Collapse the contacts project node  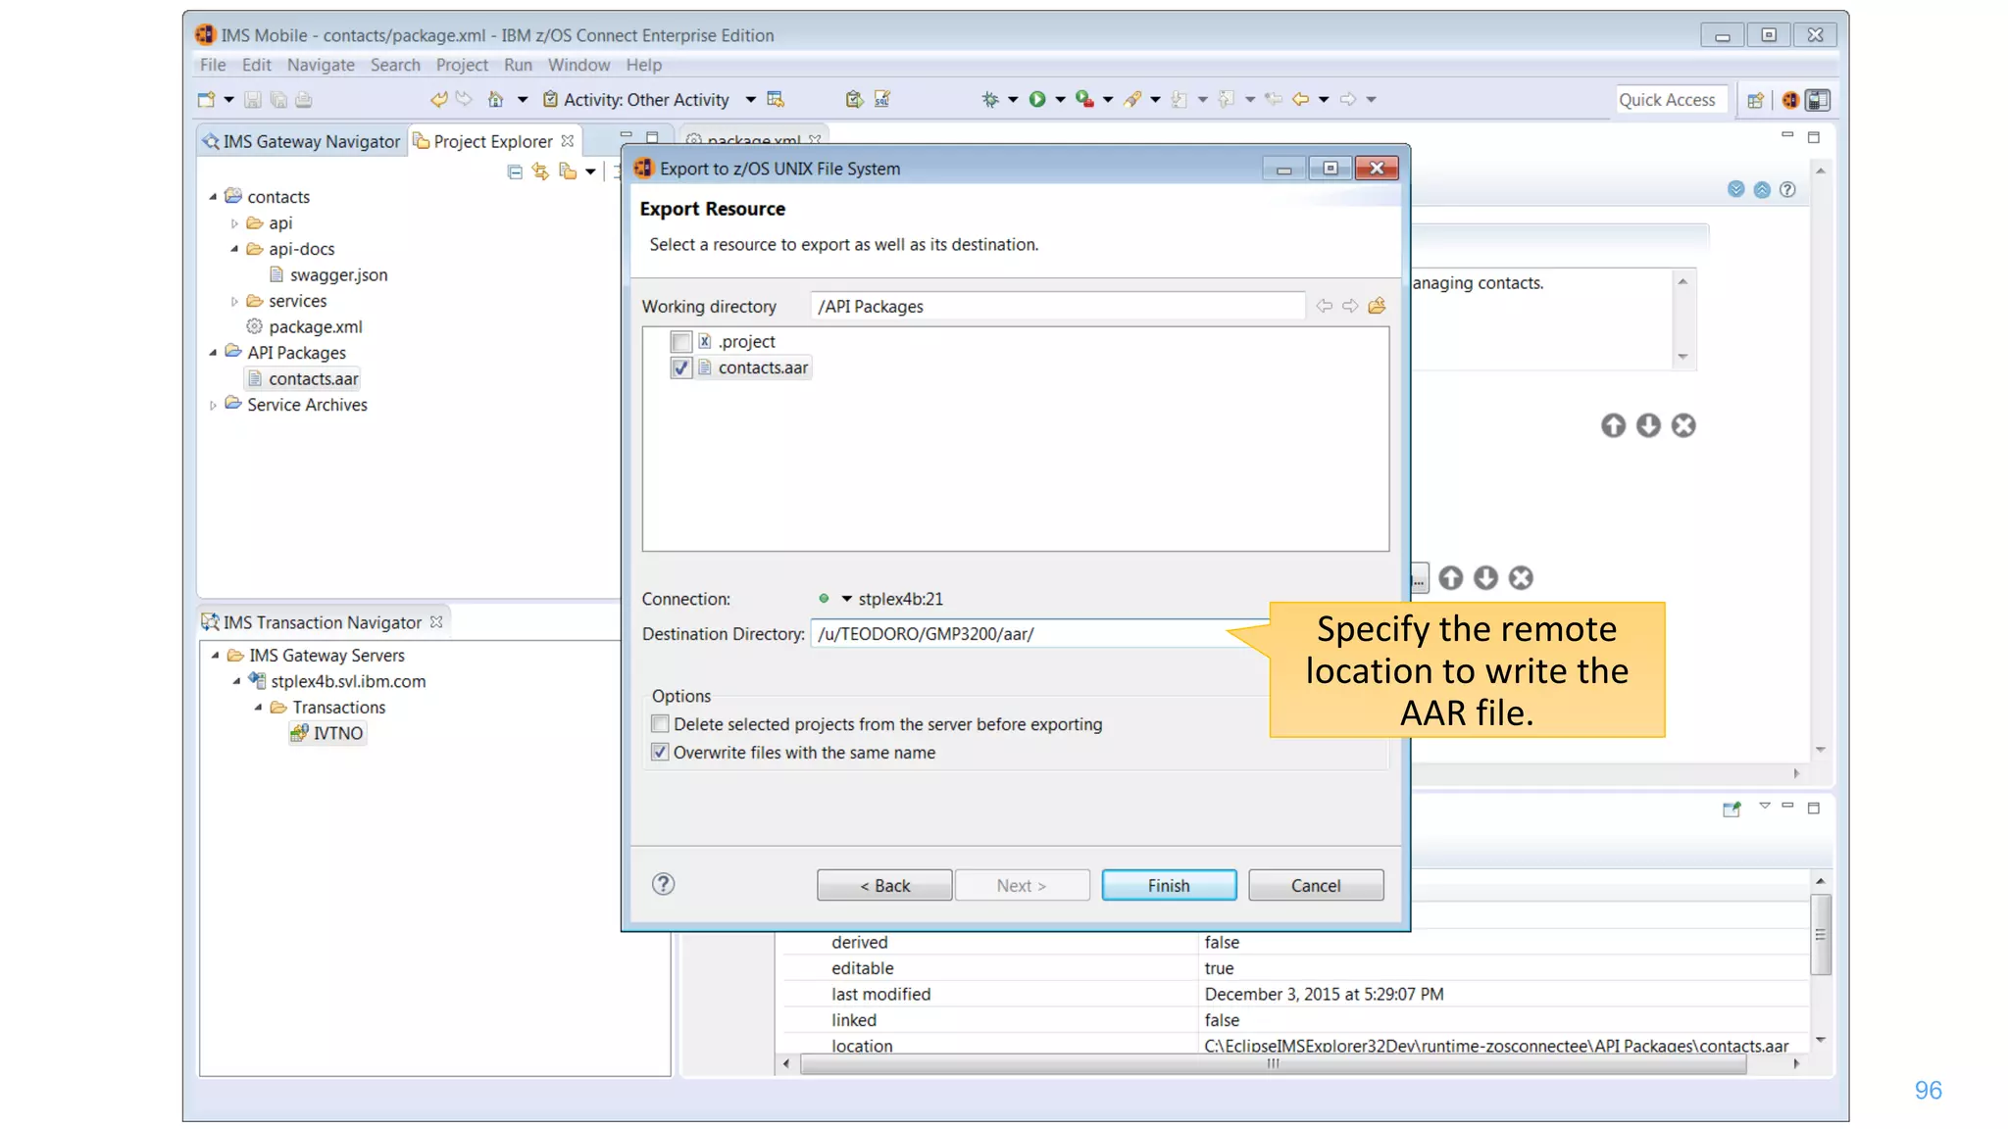coord(213,197)
